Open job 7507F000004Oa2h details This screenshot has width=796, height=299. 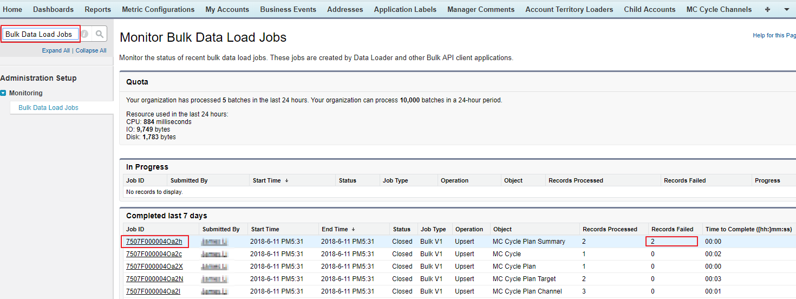pyautogui.click(x=154, y=242)
